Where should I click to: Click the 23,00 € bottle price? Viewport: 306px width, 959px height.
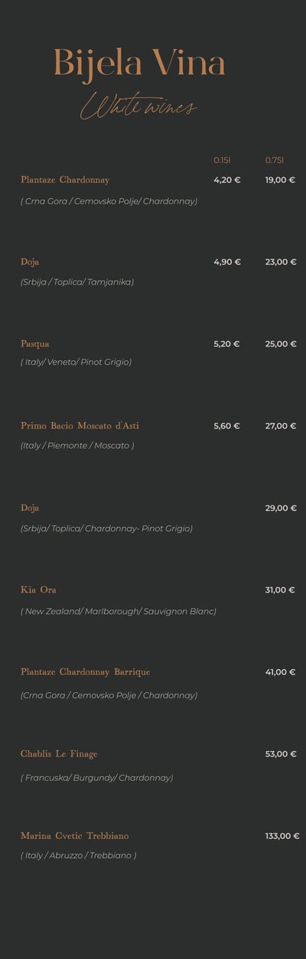(x=281, y=262)
